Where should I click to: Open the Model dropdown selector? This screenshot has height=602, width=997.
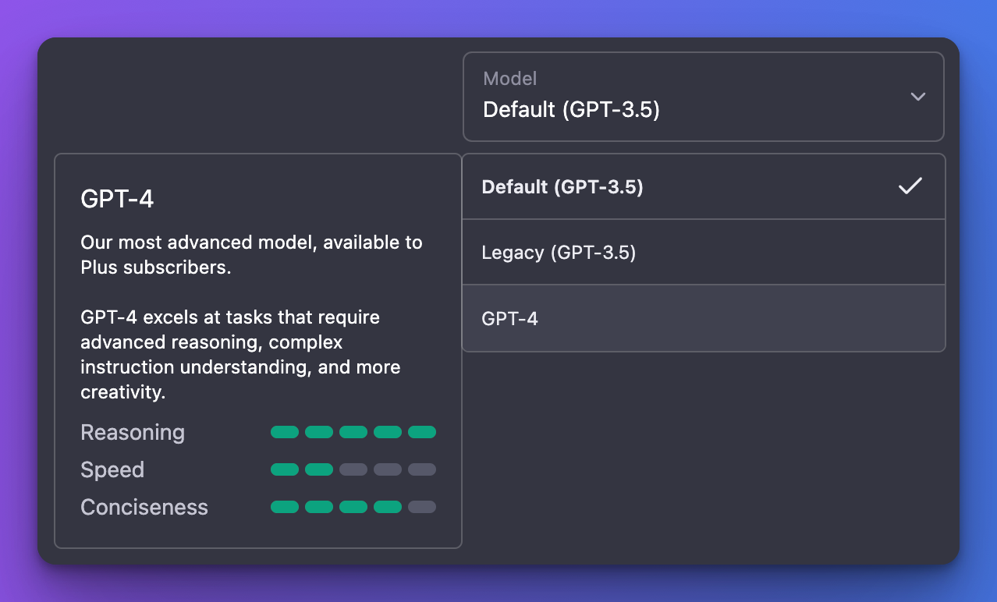(x=703, y=97)
